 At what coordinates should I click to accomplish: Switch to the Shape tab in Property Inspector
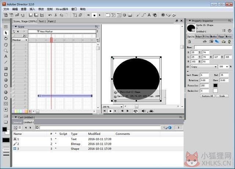point(221,36)
